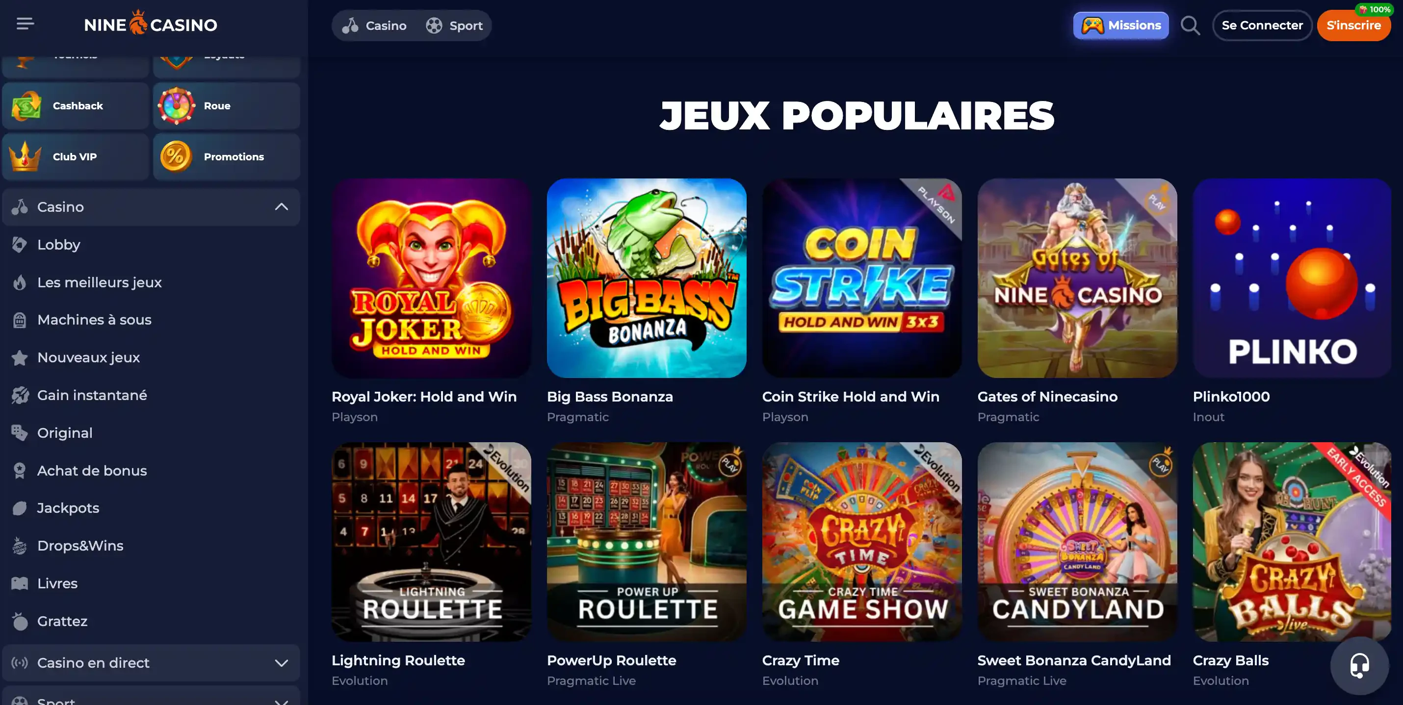
Task: Open the hamburger menu icon
Action: (25, 24)
